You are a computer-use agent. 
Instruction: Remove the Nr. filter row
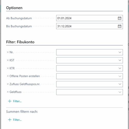coord(8,52)
